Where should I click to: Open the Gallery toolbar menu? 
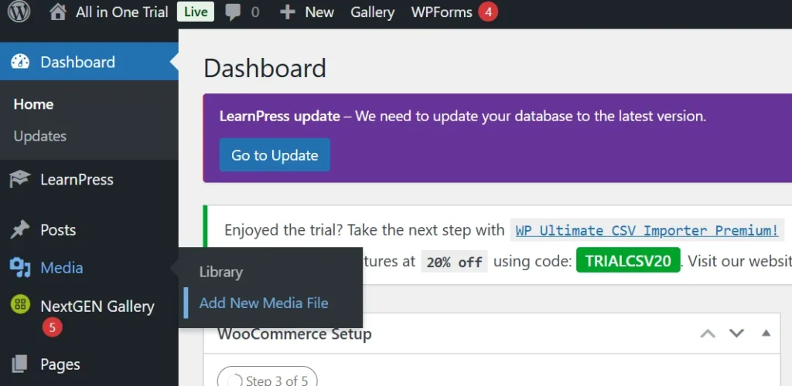tap(372, 12)
